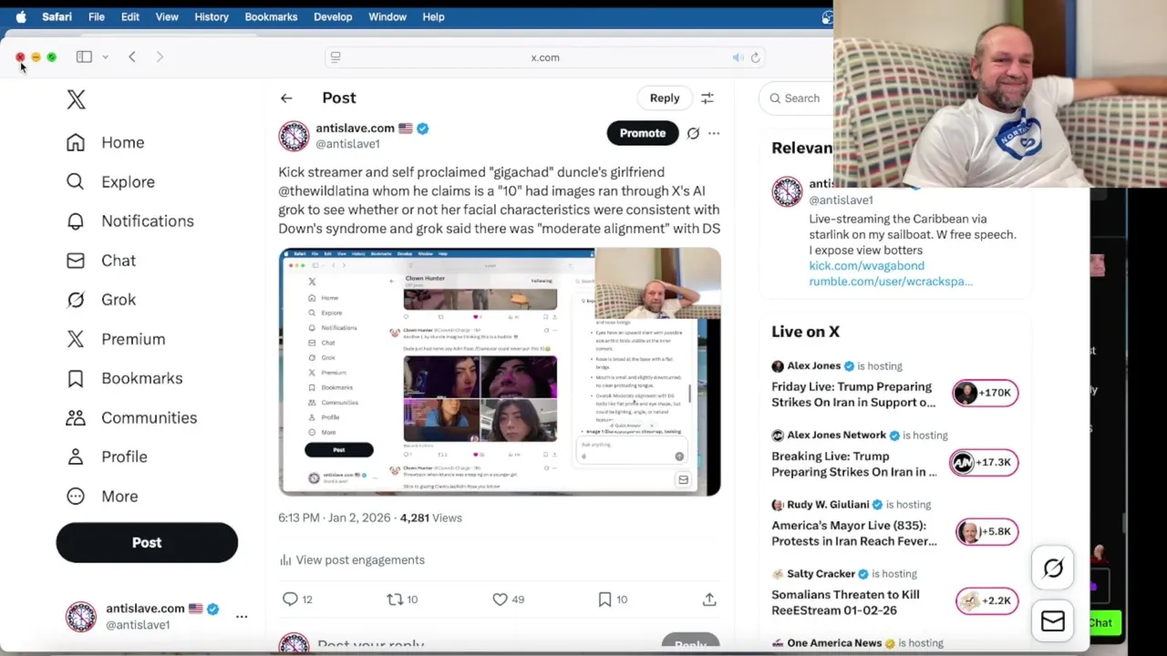
Task: Click Safari's back arrow
Action: [x=132, y=57]
